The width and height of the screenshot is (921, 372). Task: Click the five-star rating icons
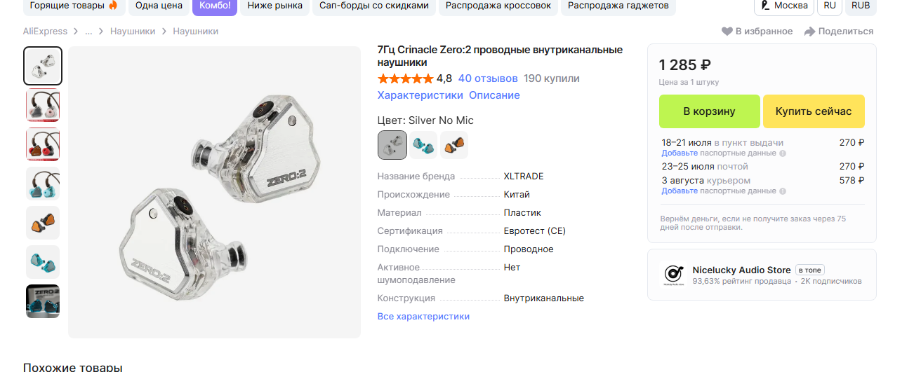[405, 78]
